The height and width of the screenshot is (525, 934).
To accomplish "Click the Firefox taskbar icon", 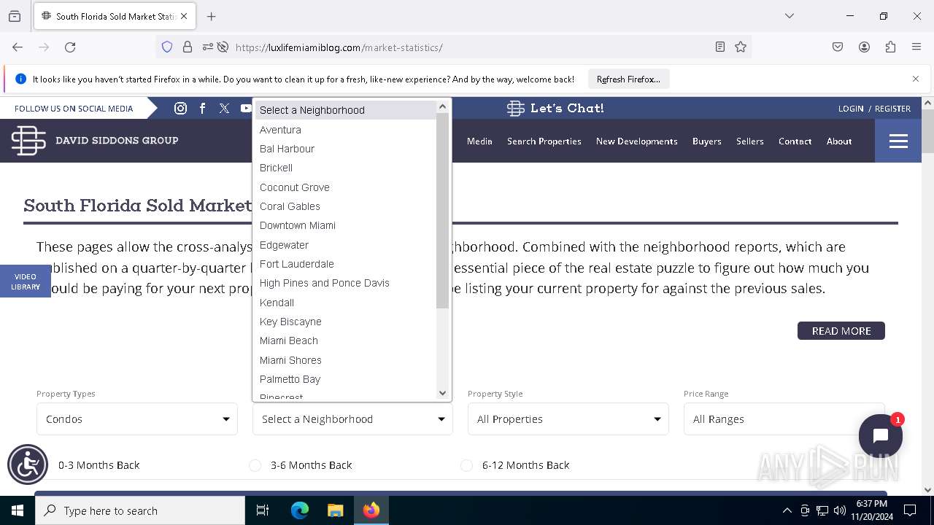I will click(371, 510).
